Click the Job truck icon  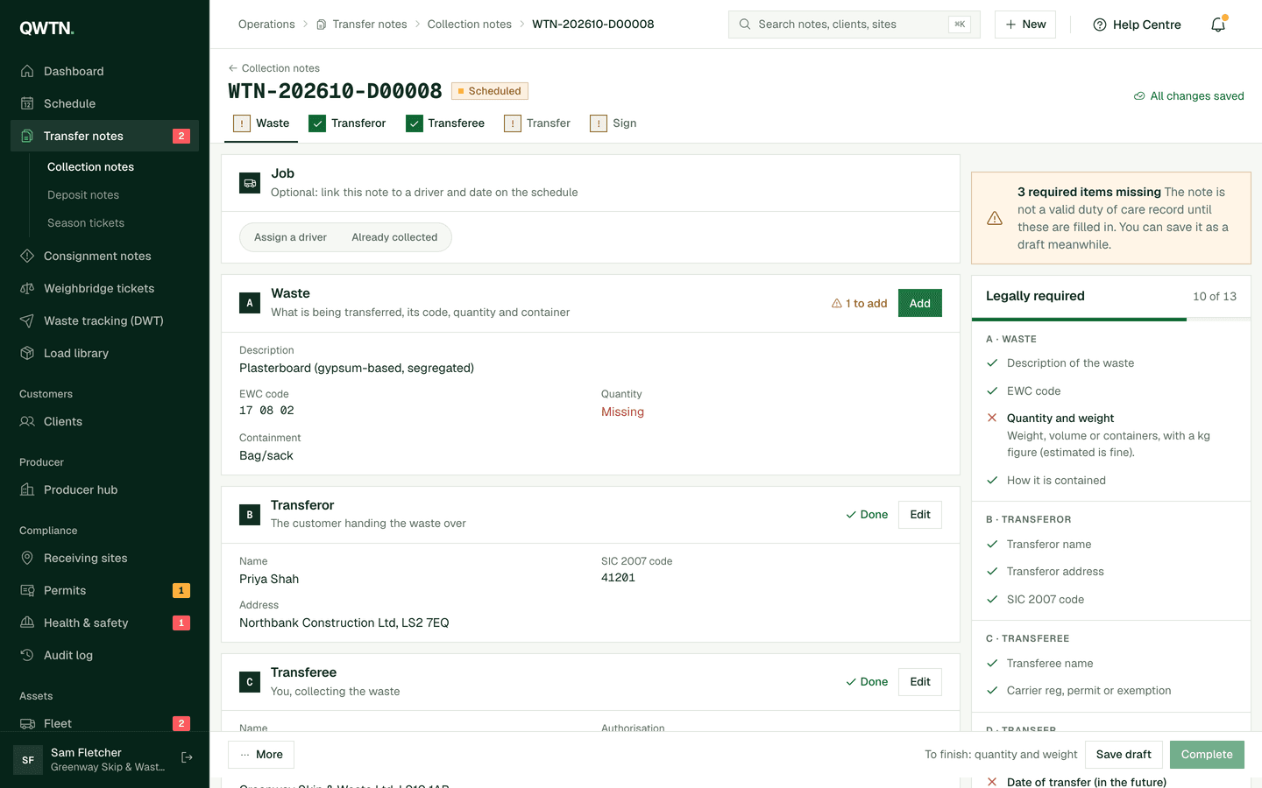pos(250,183)
